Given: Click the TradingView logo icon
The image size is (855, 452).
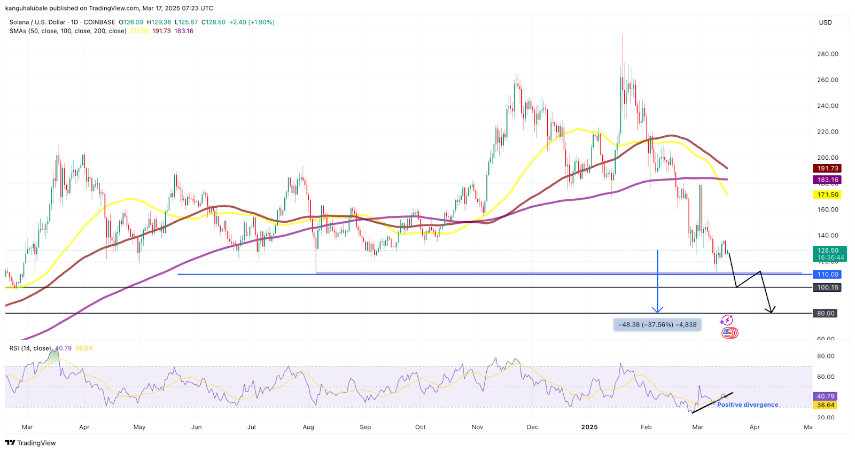Looking at the screenshot, I should pyautogui.click(x=10, y=443).
